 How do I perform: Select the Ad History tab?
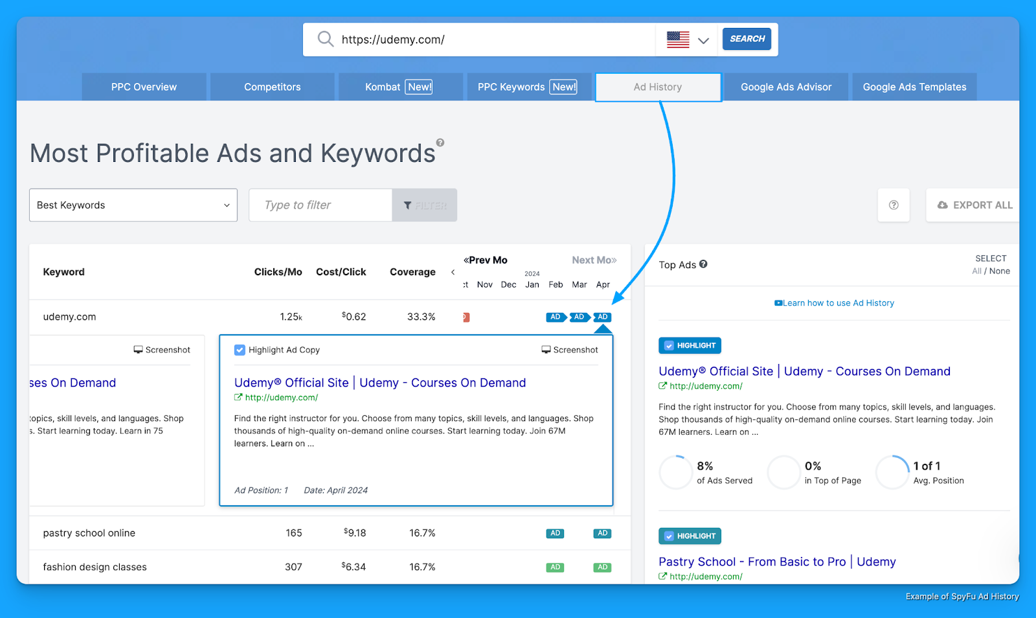coord(658,87)
